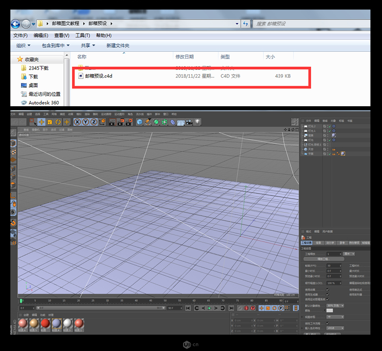The height and width of the screenshot is (351, 382).
Task: Open the 查看(V) menu in Explorer
Action: pos(61,35)
